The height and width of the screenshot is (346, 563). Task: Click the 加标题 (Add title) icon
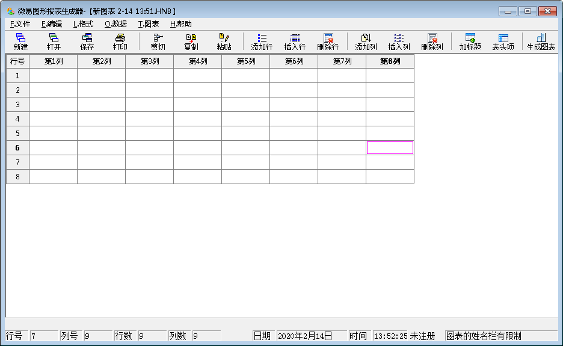(470, 42)
